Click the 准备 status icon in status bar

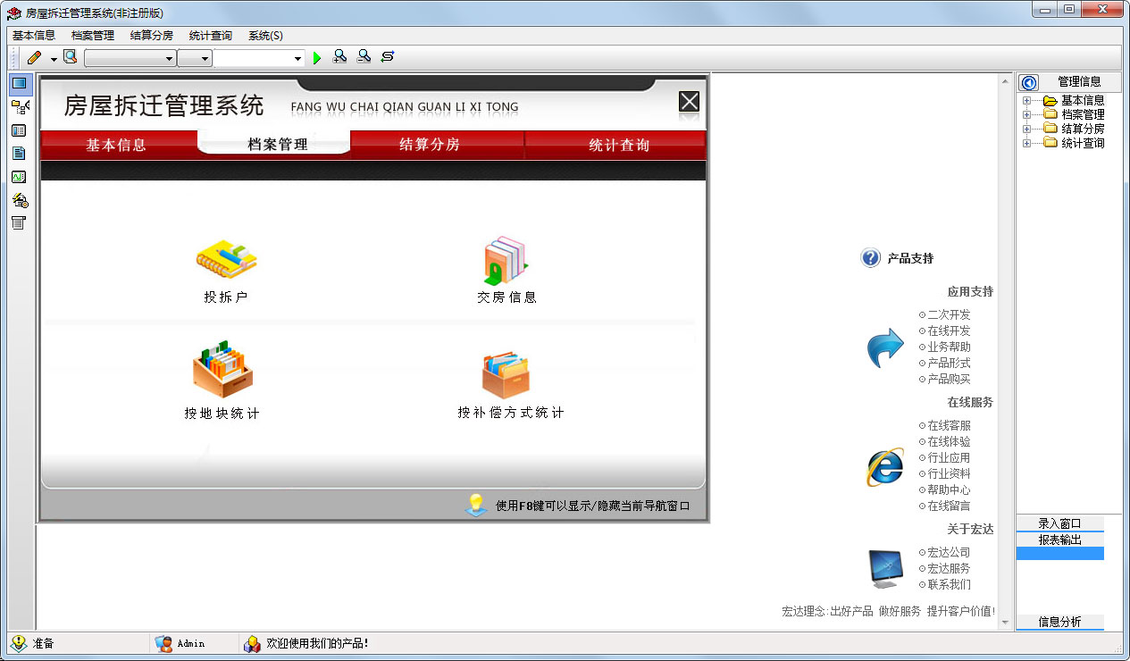coord(19,643)
